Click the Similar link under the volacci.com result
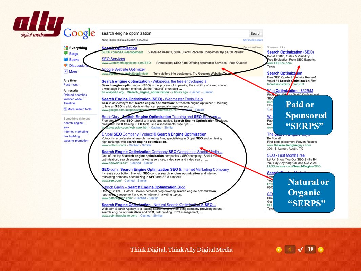This screenshot has height=271, width=361. (x=146, y=145)
